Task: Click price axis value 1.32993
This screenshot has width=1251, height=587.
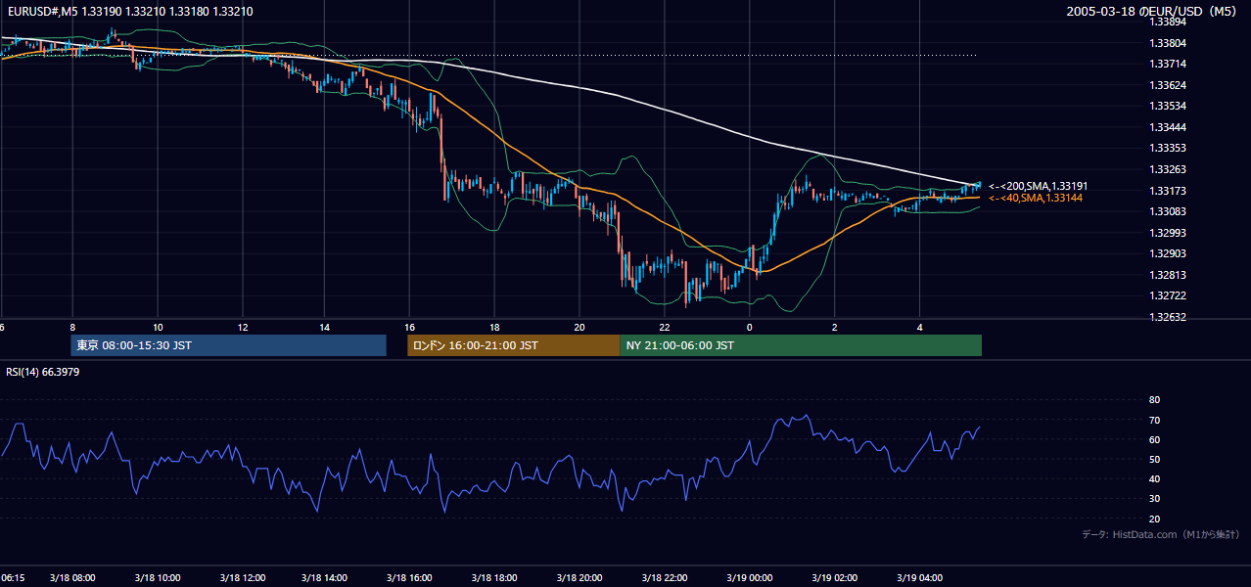Action: tap(1167, 233)
